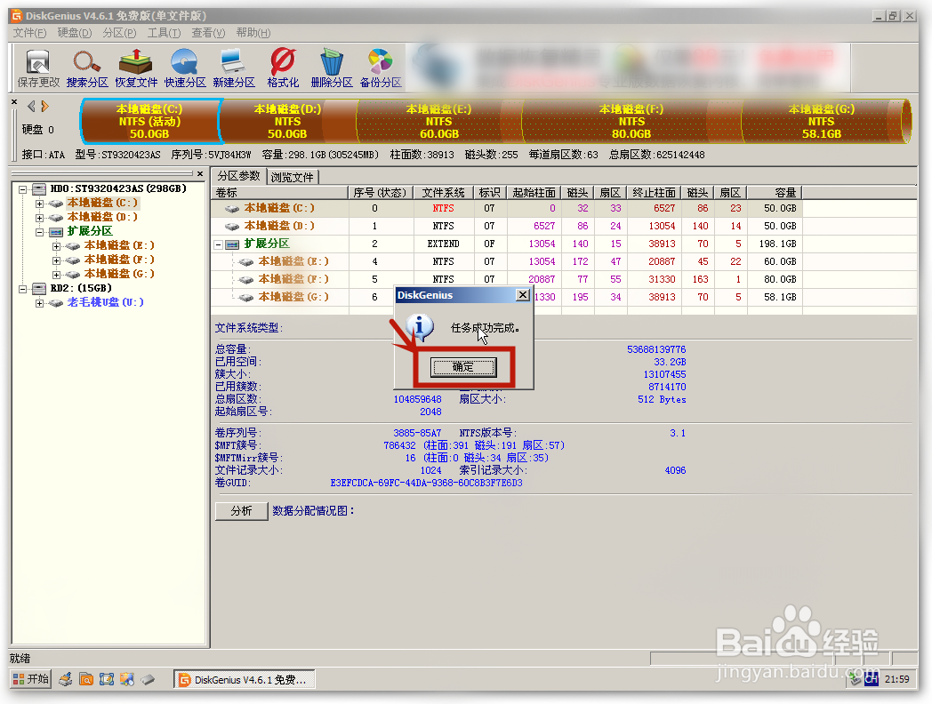Click the 老毛桃U盘 drive icon in tree
The height and width of the screenshot is (704, 932).
[x=56, y=303]
